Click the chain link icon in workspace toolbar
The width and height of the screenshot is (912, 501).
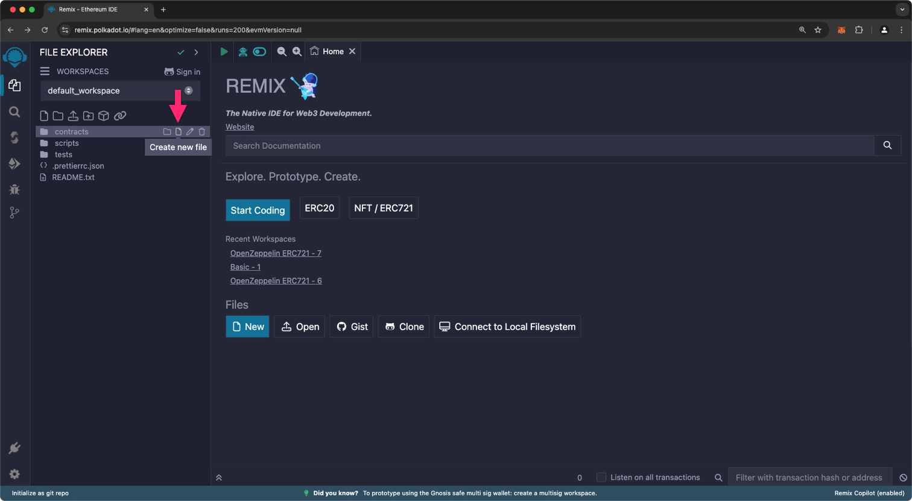click(120, 116)
